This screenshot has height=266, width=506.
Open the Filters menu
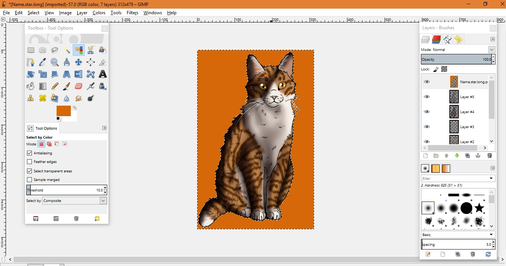[x=132, y=13]
